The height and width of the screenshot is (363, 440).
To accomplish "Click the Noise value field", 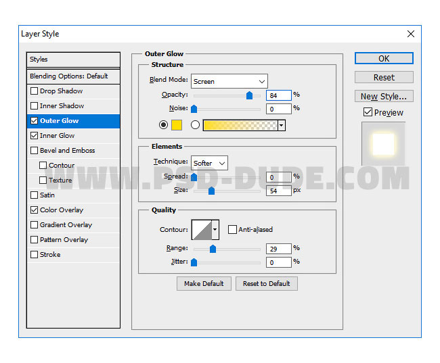I will click(x=279, y=109).
